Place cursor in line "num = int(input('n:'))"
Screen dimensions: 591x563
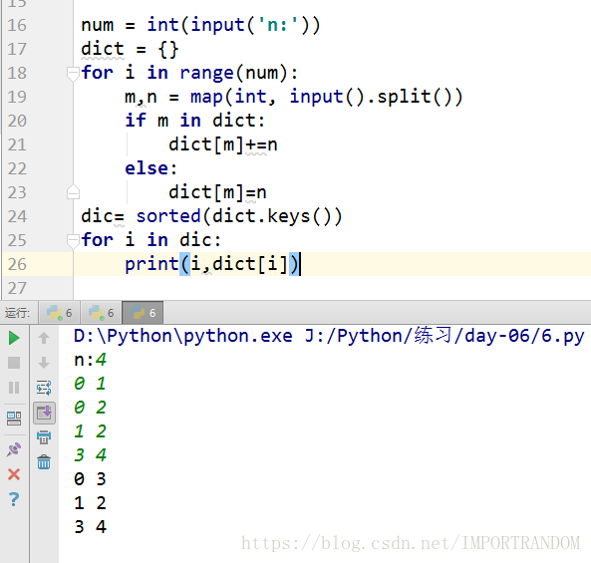(200, 25)
